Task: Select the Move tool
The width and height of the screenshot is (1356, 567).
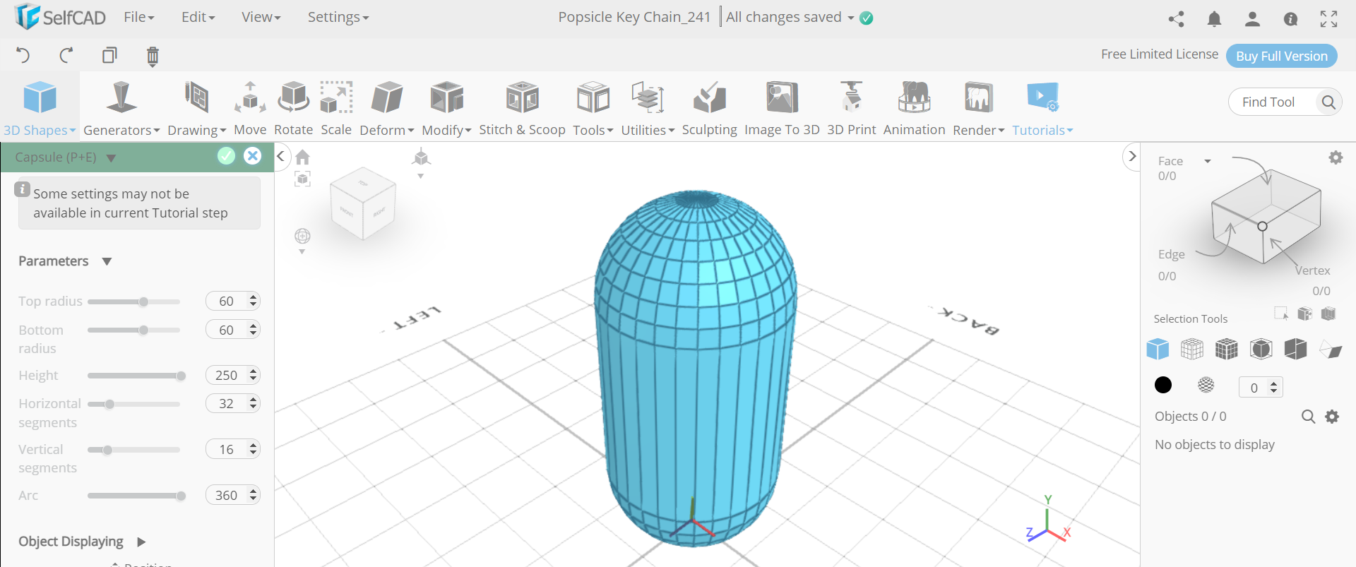Action: click(250, 107)
